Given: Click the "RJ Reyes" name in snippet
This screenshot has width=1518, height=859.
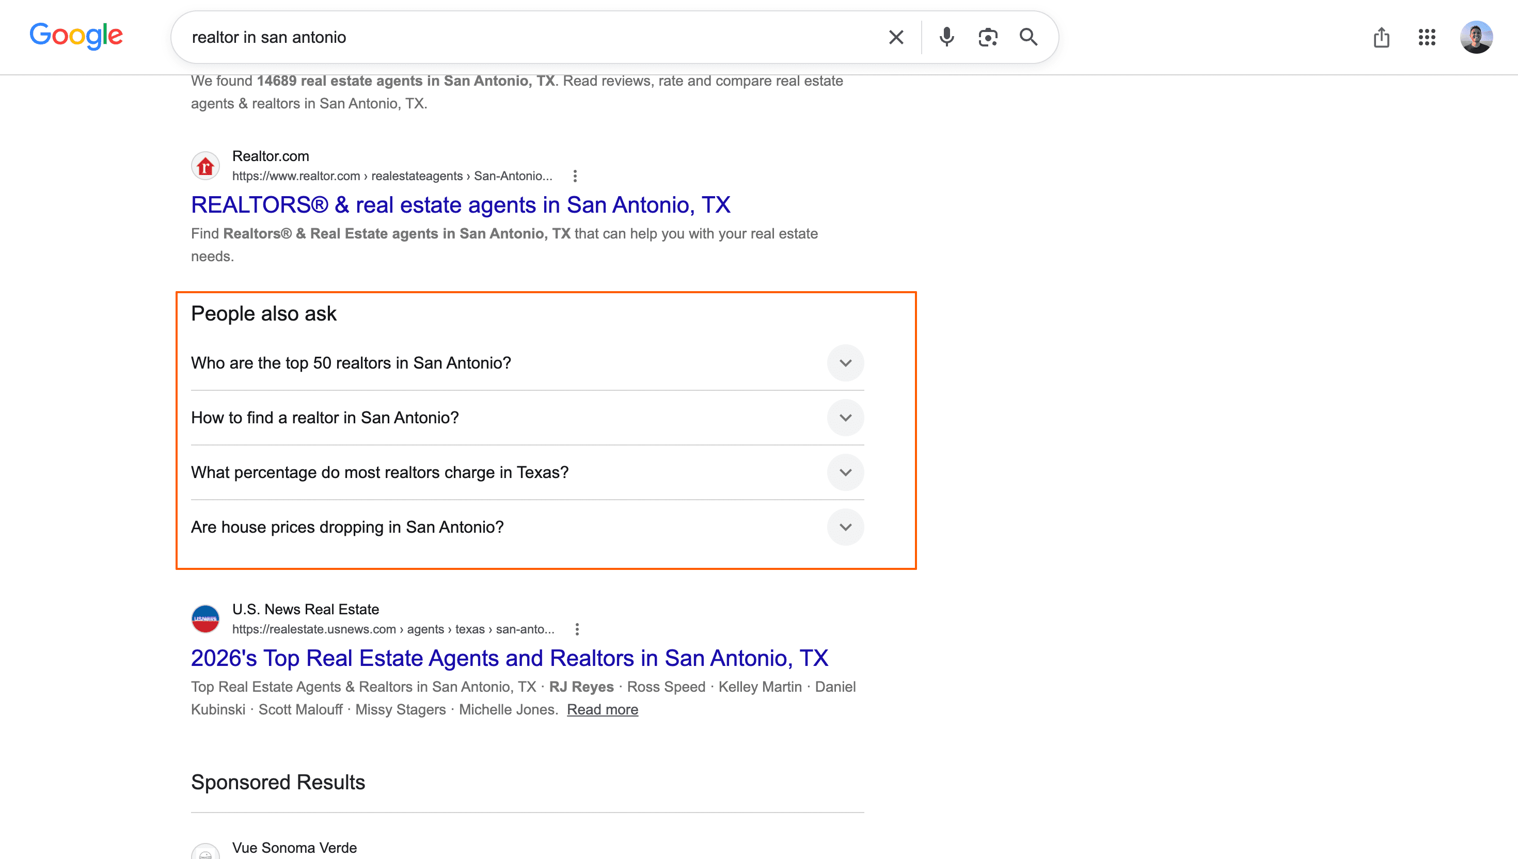Looking at the screenshot, I should pyautogui.click(x=581, y=687).
